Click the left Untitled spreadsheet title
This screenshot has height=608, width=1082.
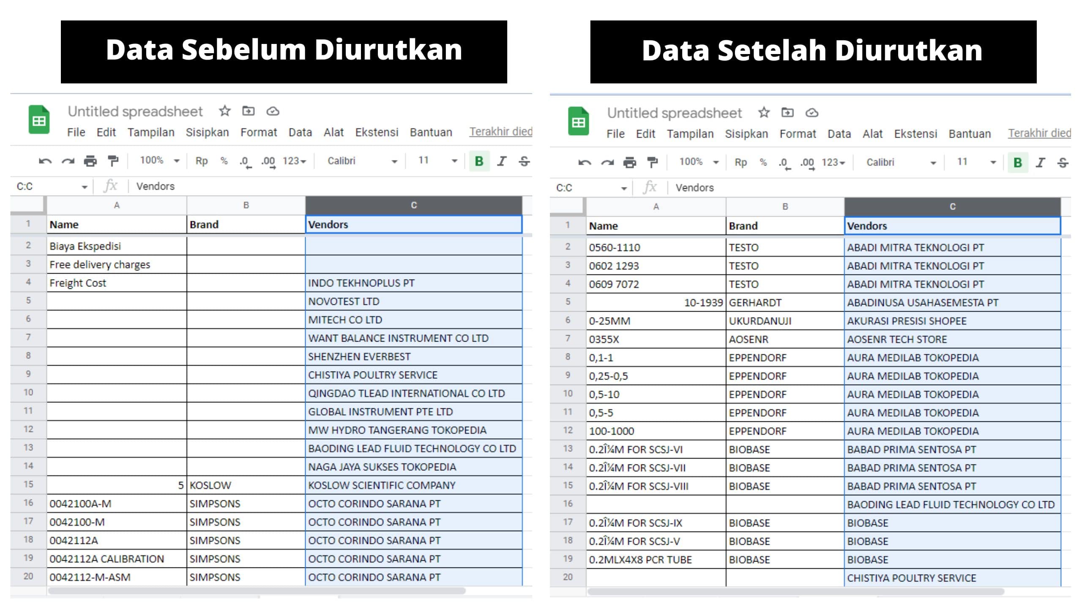pyautogui.click(x=135, y=111)
